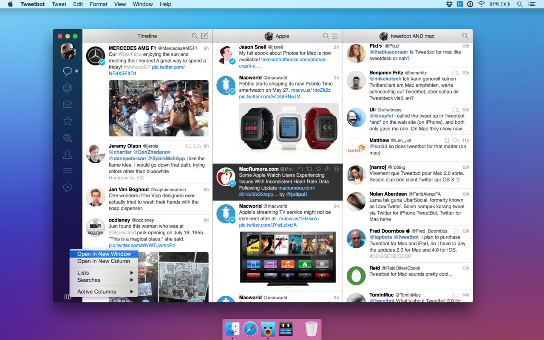Screen dimensions: 544x340
Task: Open the Mentions tab in sidebar
Action: point(67,88)
